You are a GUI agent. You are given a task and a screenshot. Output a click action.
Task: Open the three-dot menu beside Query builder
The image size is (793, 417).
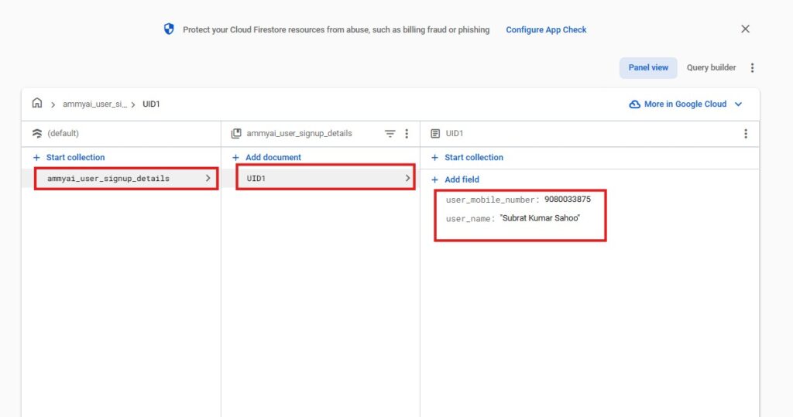[x=752, y=68]
